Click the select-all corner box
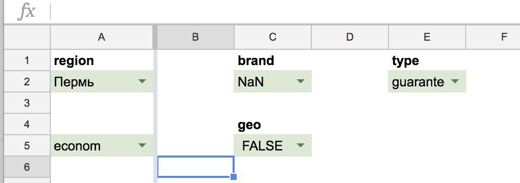The height and width of the screenshot is (183, 520). click(x=27, y=37)
